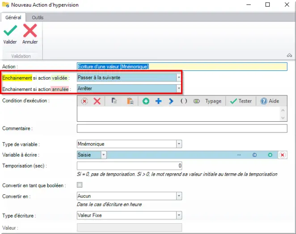Viewport: 296px width, 234px height.
Task: Click the Tester button
Action: (241, 101)
